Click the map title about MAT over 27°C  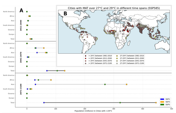[x=114, y=8]
